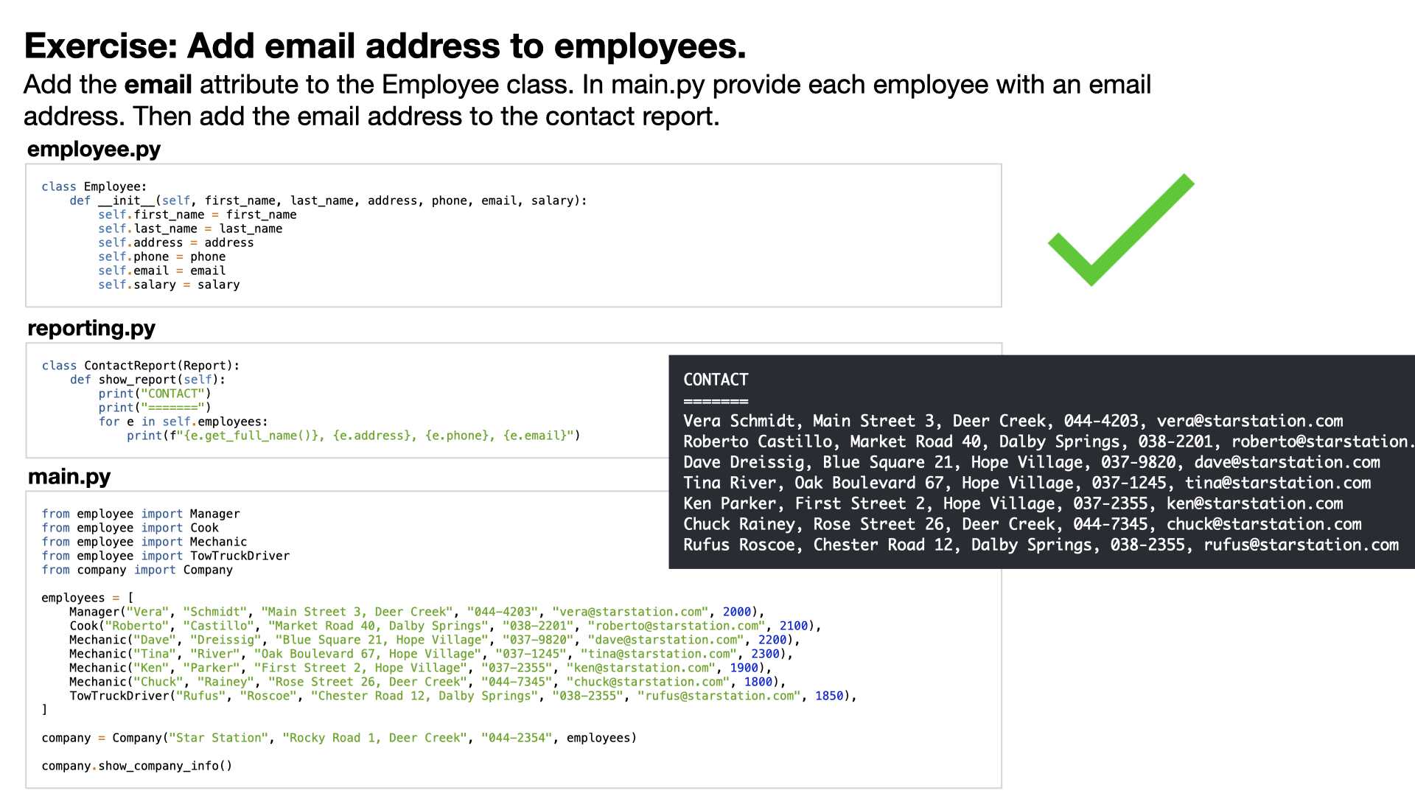The height and width of the screenshot is (796, 1415).
Task: Click the TowTruckDriver("Rufus", "Roscoe") code line
Action: [x=464, y=696]
